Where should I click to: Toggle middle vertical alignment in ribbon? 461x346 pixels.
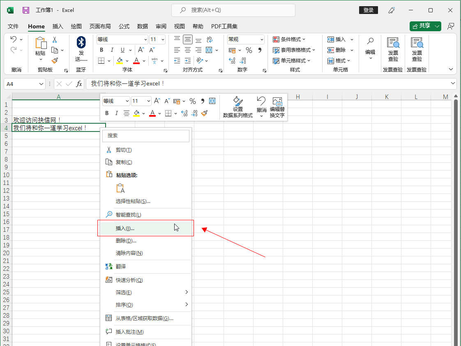[188, 39]
